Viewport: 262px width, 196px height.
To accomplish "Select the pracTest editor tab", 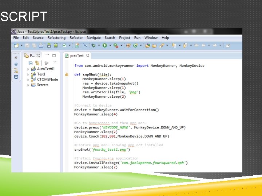I will [x=77, y=56].
